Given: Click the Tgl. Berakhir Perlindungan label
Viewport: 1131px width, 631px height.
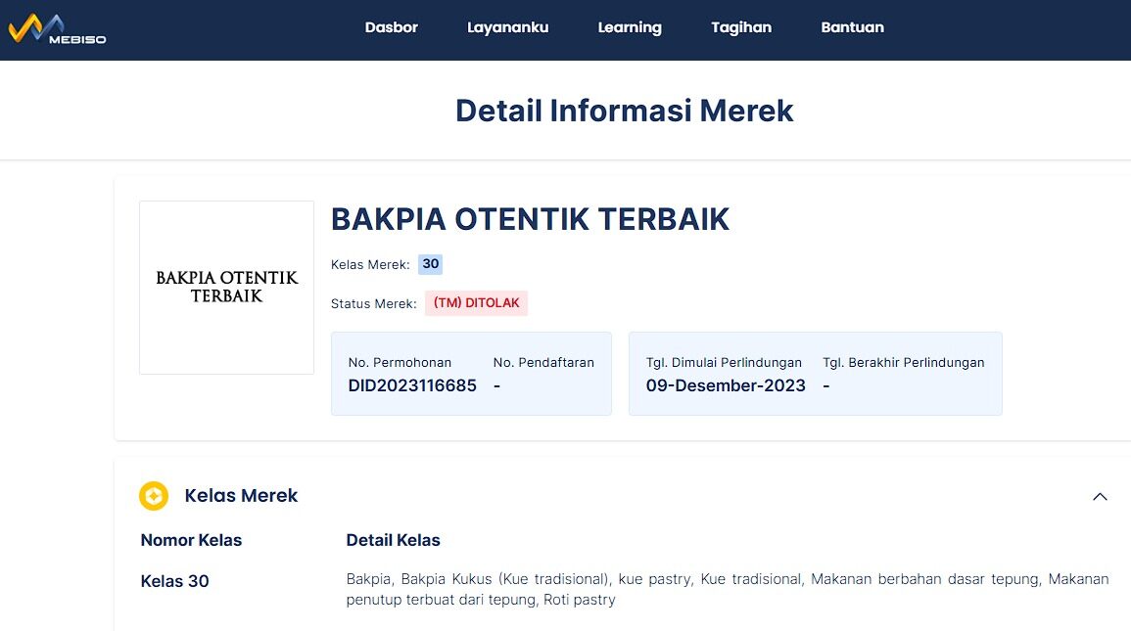Looking at the screenshot, I should click(903, 362).
